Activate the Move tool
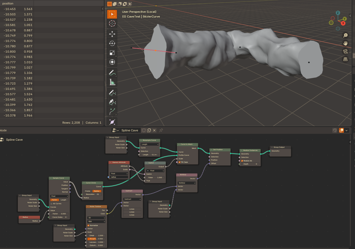 coord(112,34)
